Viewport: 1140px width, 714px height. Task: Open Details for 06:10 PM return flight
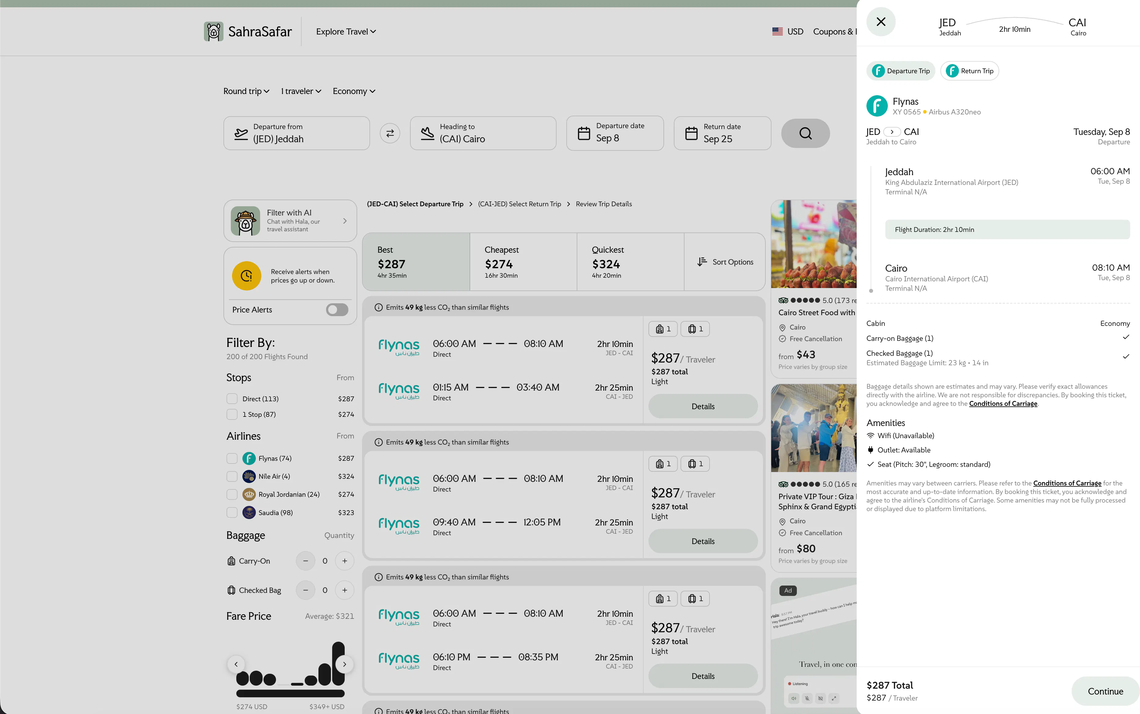click(703, 676)
